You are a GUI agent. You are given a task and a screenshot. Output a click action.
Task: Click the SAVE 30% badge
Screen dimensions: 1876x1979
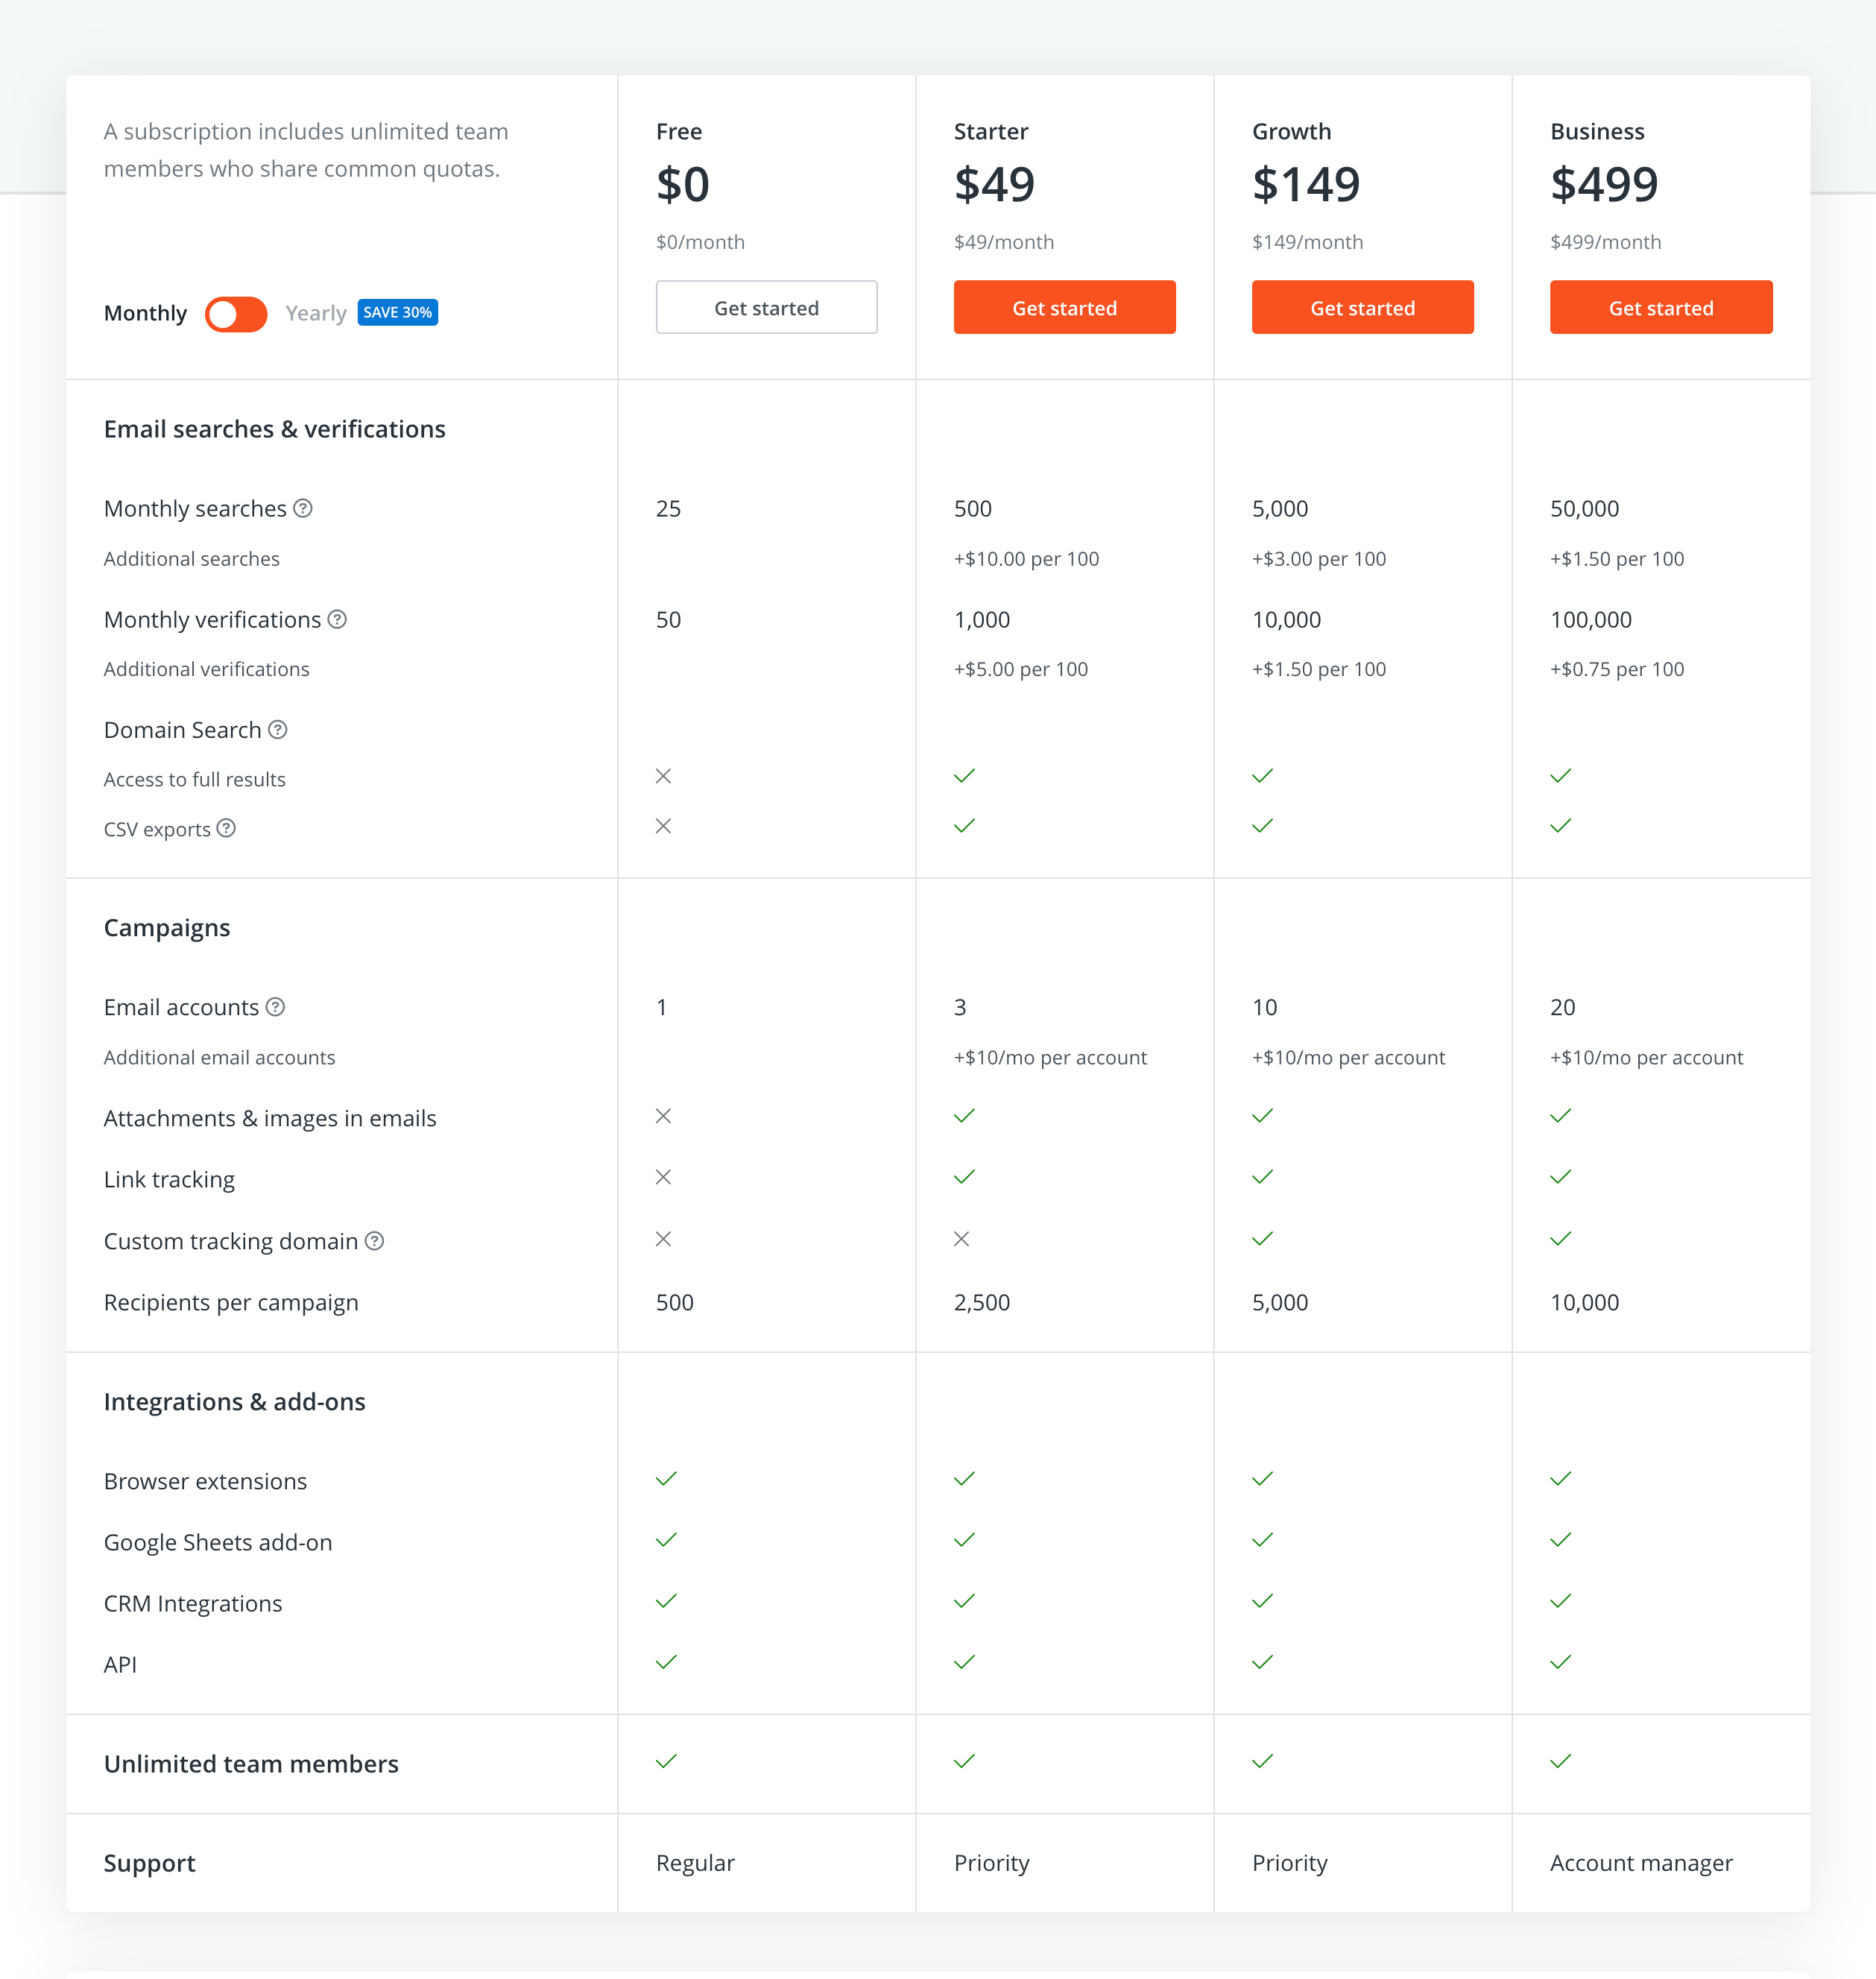tap(397, 312)
